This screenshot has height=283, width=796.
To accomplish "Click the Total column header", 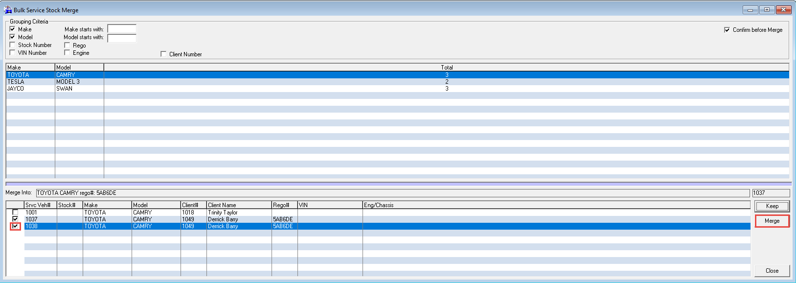I will [x=446, y=67].
